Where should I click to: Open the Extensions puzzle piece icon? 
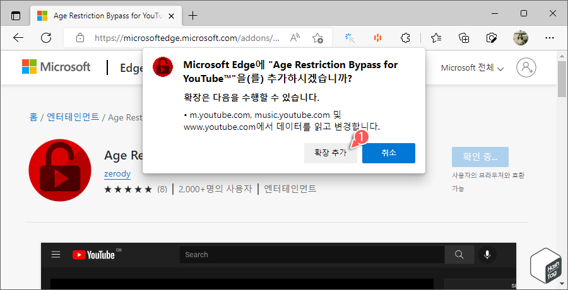point(406,38)
